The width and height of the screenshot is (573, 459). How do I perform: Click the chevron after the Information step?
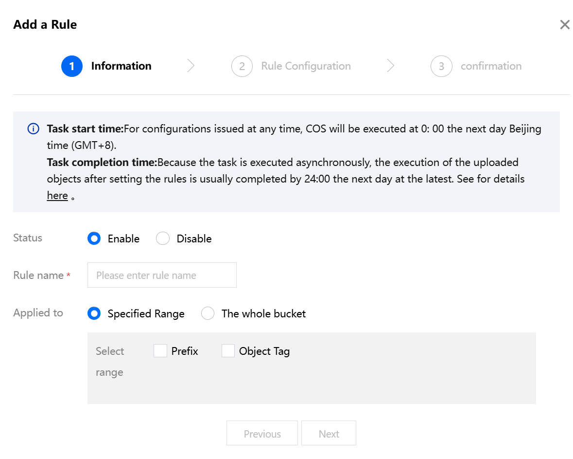coord(191,66)
